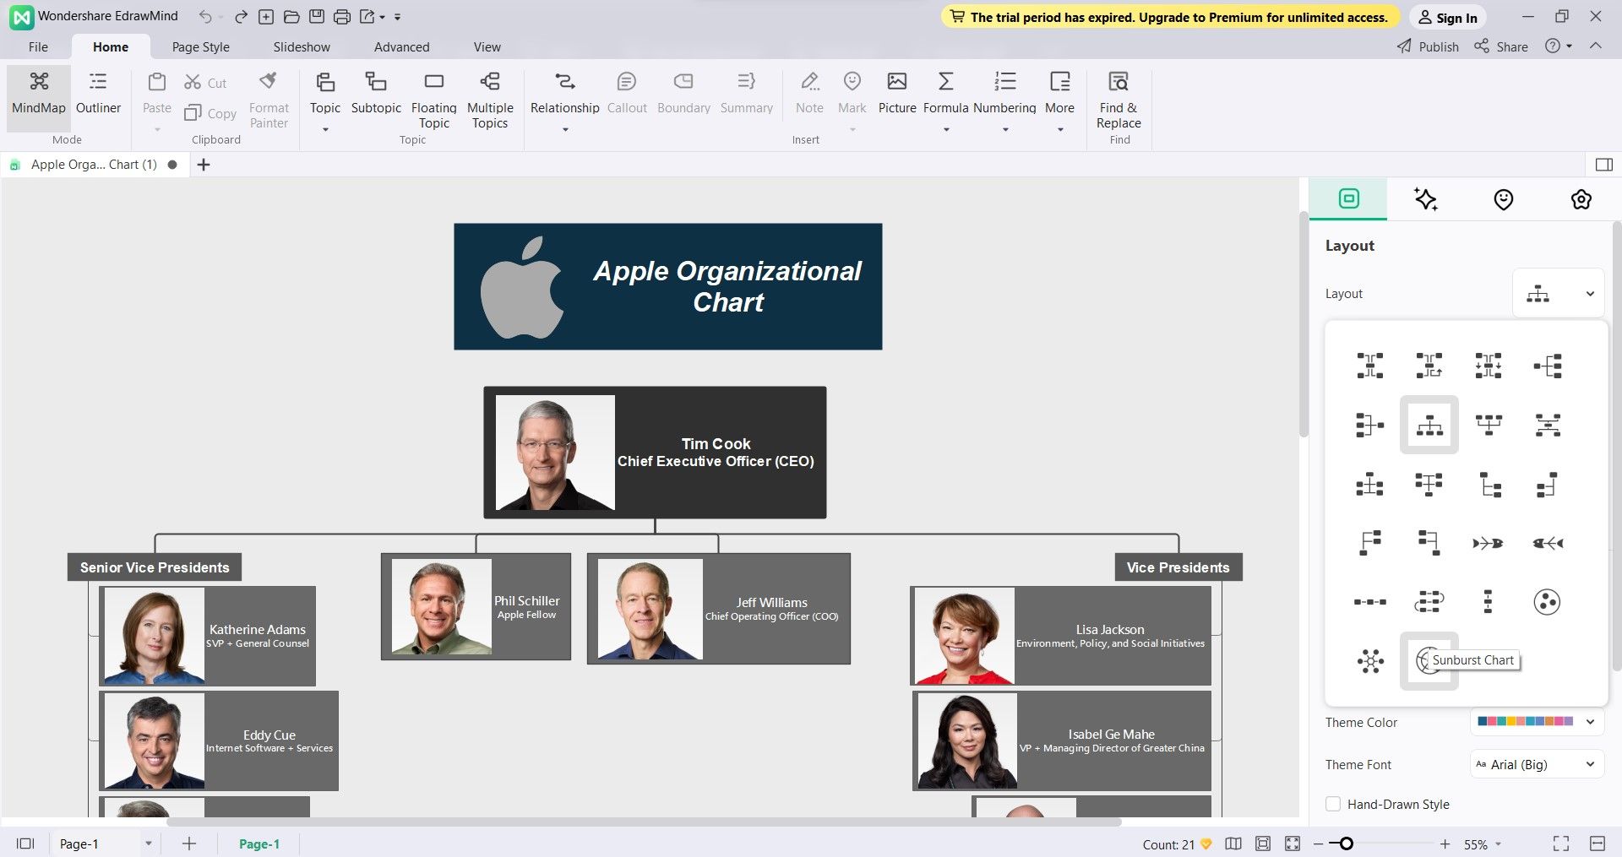Add a Callout to the topic
Image resolution: width=1622 pixels, height=857 pixels.
click(x=627, y=93)
